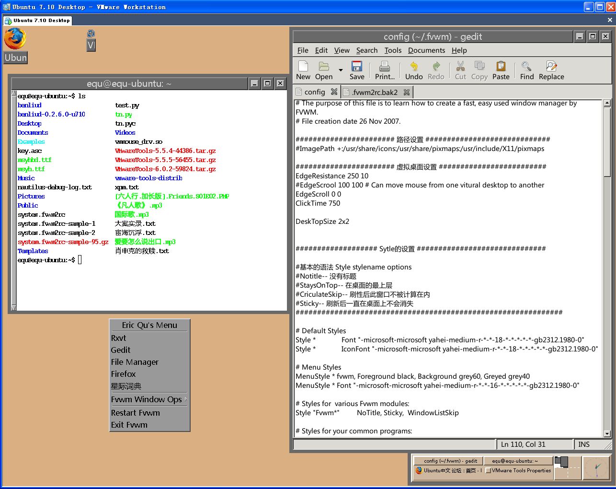
Task: Click the INS indicator in gedit status bar
Action: (584, 444)
